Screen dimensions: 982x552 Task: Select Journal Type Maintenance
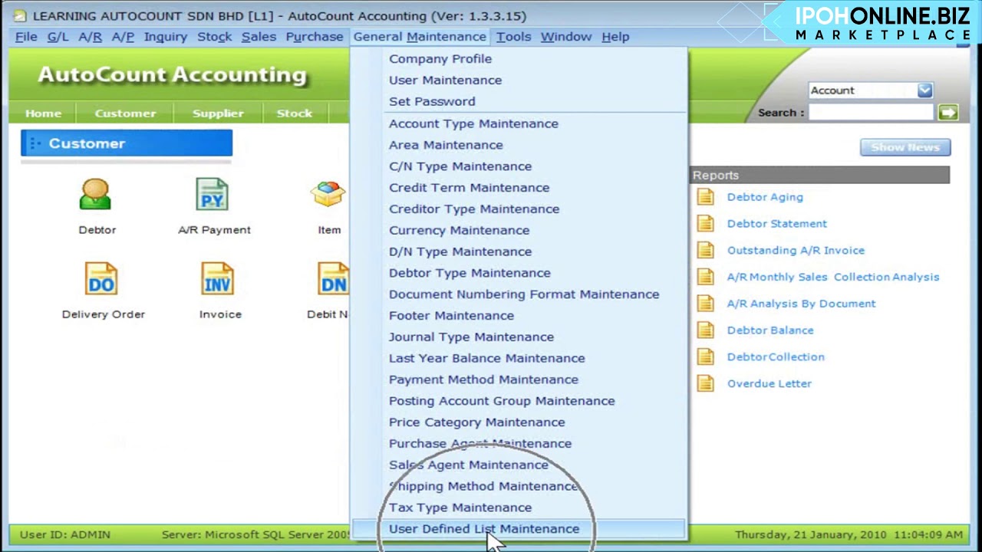coord(519,337)
